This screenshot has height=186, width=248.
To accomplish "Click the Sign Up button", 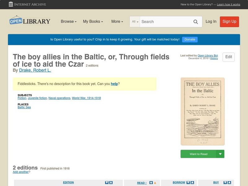I will (x=229, y=22).
